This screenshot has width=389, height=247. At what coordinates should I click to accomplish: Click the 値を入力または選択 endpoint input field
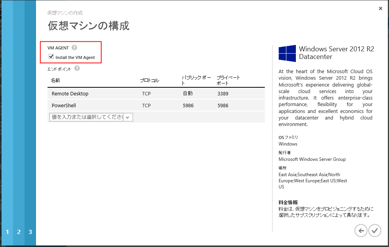click(87, 117)
